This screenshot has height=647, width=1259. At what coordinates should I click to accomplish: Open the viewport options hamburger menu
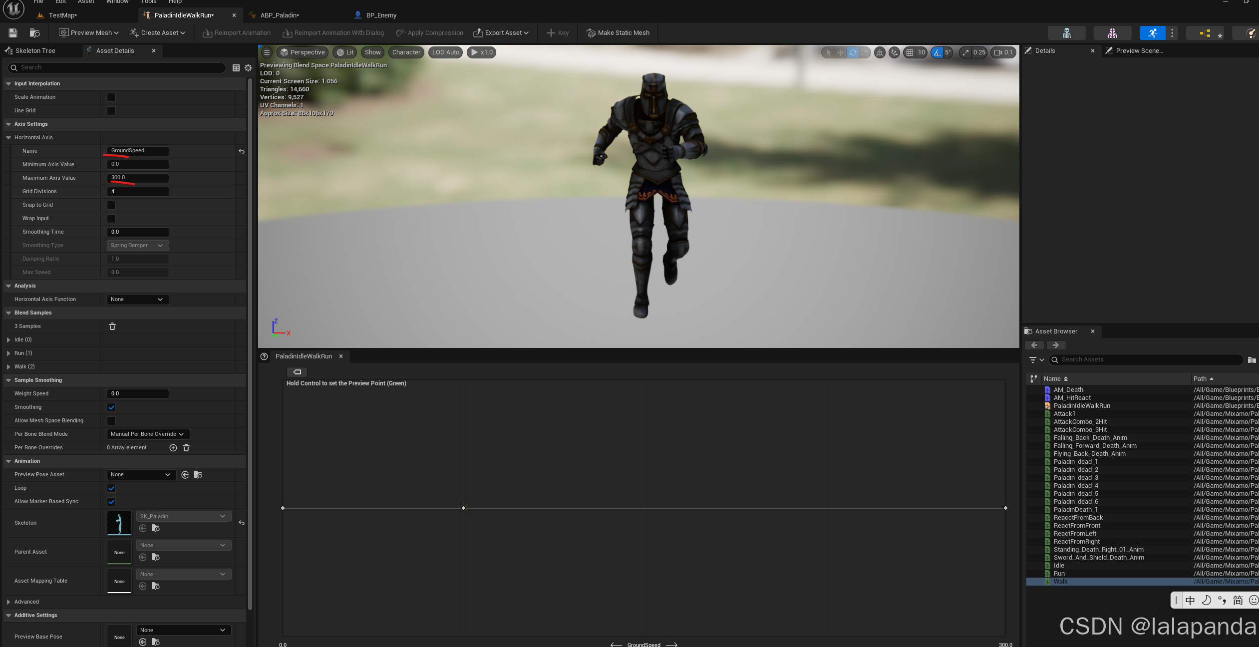[x=267, y=52]
